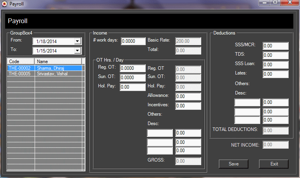Focus the Lates deduction field
The image size is (300, 178).
pyautogui.click(x=276, y=74)
